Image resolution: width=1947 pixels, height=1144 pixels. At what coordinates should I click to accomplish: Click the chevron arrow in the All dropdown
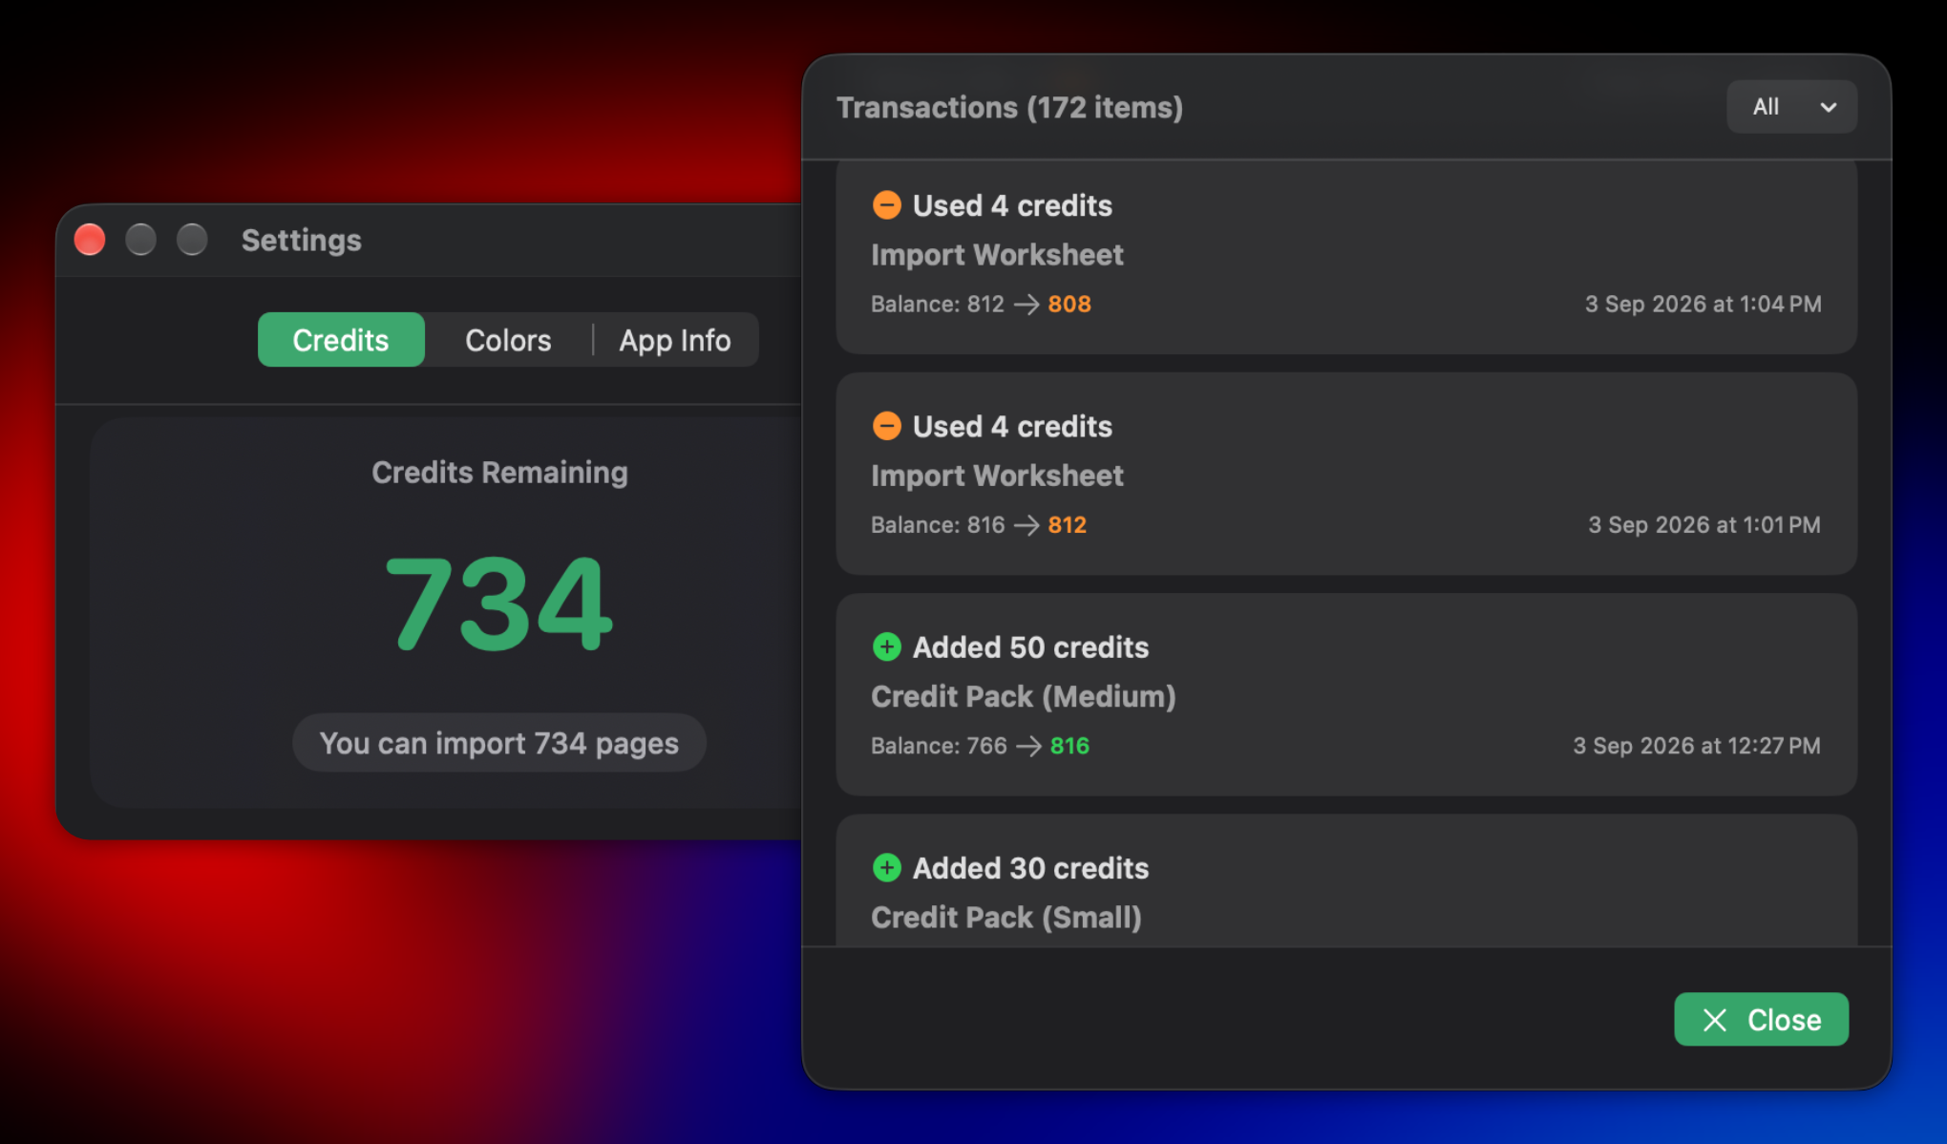coord(1829,107)
